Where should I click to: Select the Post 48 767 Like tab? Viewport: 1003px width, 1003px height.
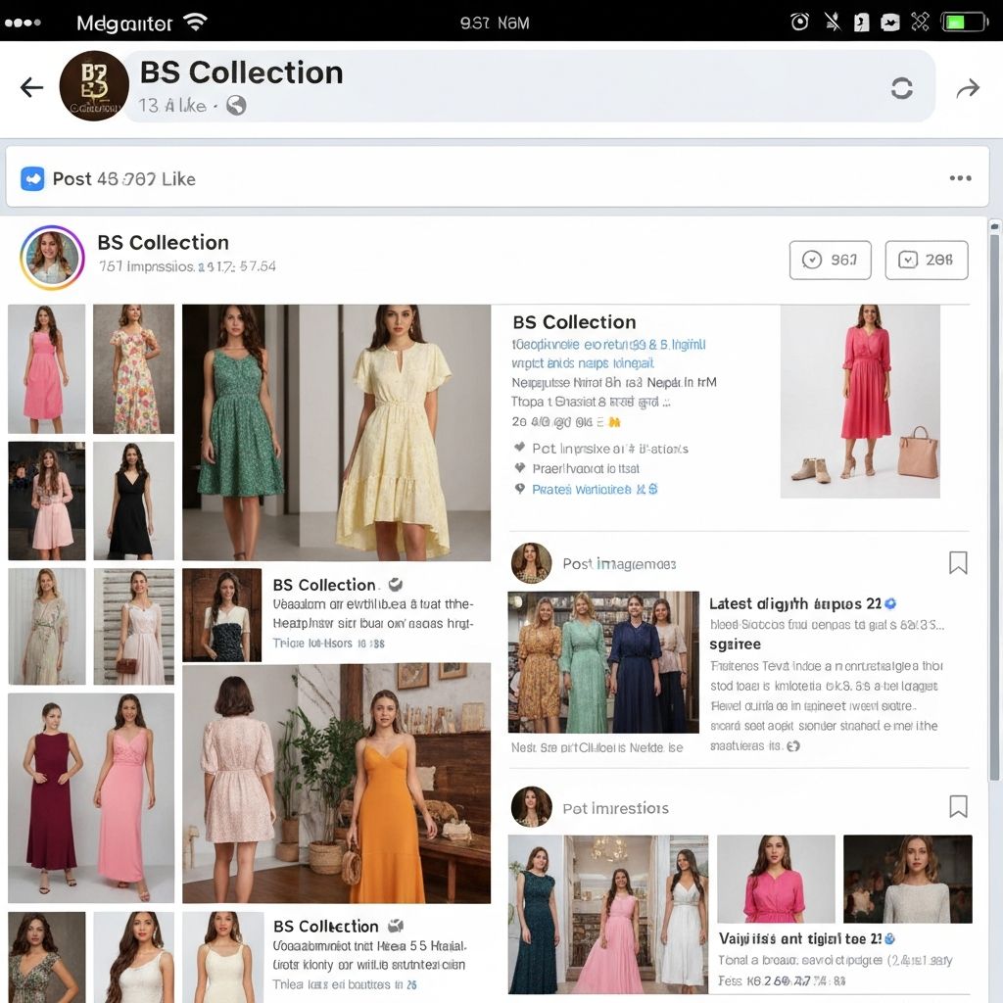click(123, 178)
